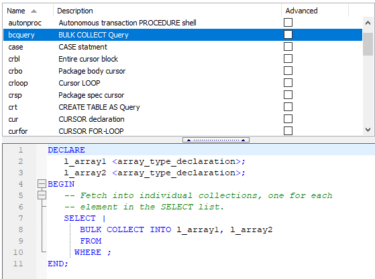Image resolution: width=375 pixels, height=279 pixels.
Task: Check the Advanced box for crbl
Action: pyautogui.click(x=288, y=59)
